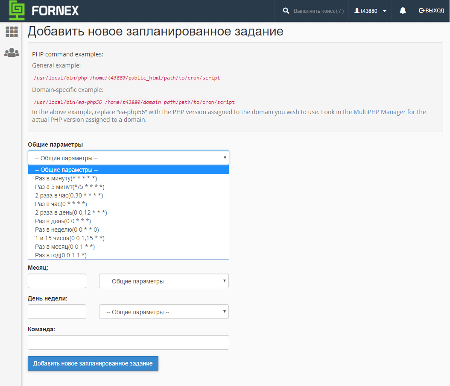
Task: Open the Месяц common settings dropdown
Action: pyautogui.click(x=164, y=281)
